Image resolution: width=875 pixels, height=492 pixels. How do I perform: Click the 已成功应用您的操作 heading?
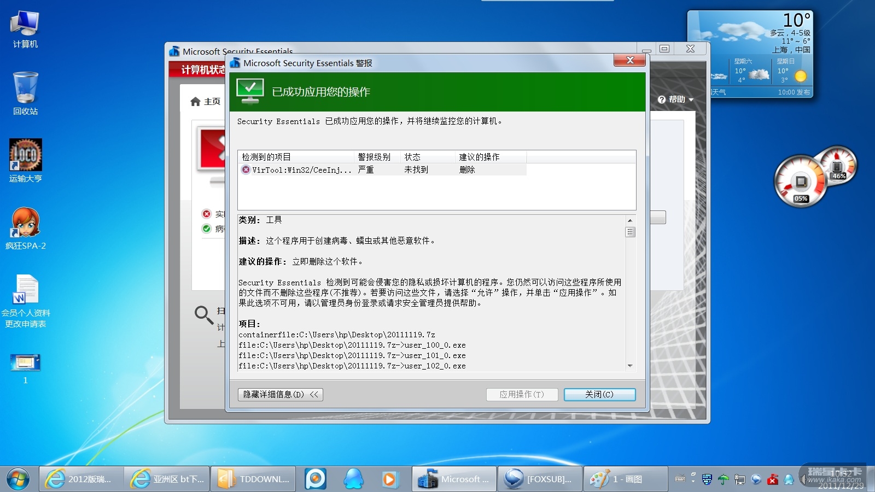coord(321,92)
